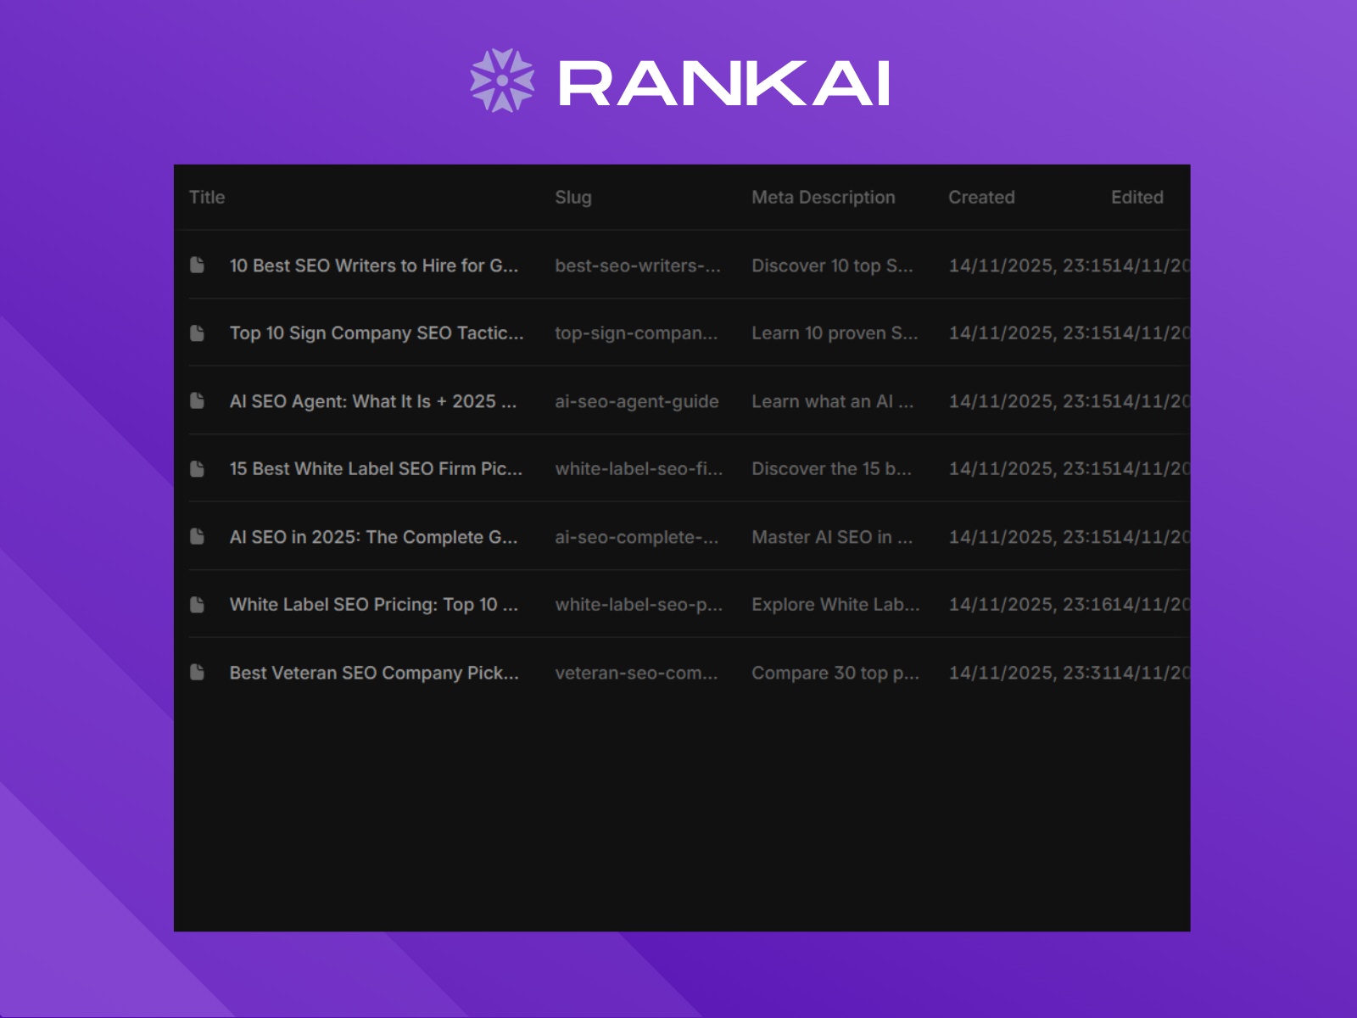Select the file icon next to 'White Label SEO Pricing'

point(198,605)
